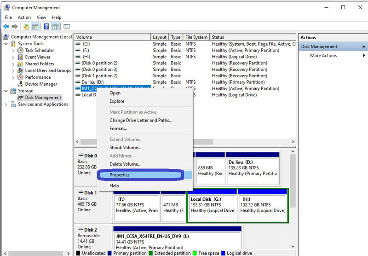Toggle the Show/Hide Action Pane button

pos(56,27)
